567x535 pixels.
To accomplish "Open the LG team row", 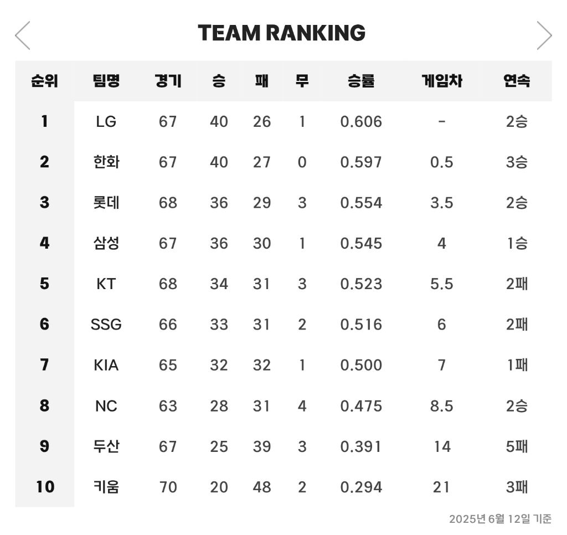I will tap(106, 121).
